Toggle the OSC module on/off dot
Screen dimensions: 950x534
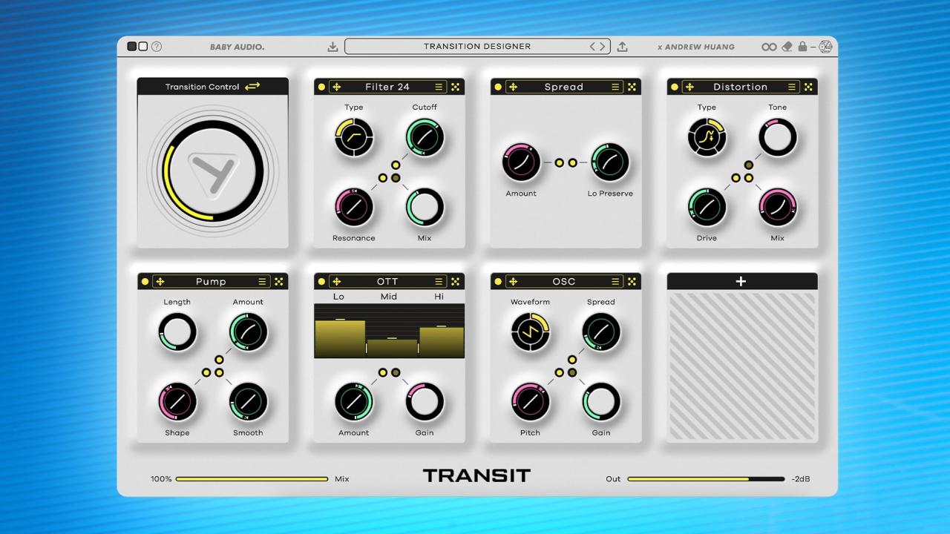(498, 282)
